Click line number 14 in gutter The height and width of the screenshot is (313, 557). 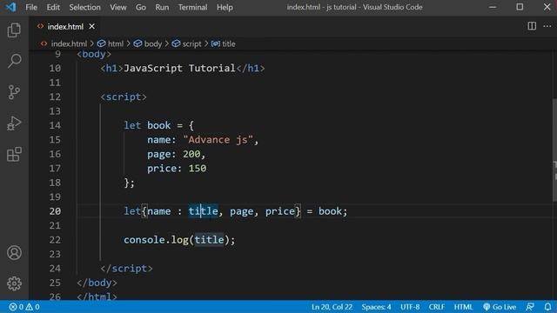point(55,125)
